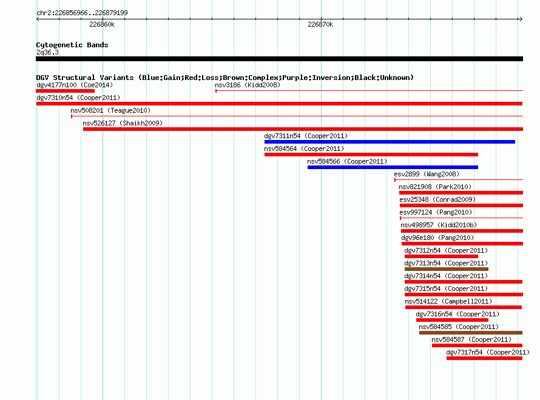This screenshot has width=540, height=400.
Task: Click the red bar under dgv7317n54
Action: pos(485,358)
